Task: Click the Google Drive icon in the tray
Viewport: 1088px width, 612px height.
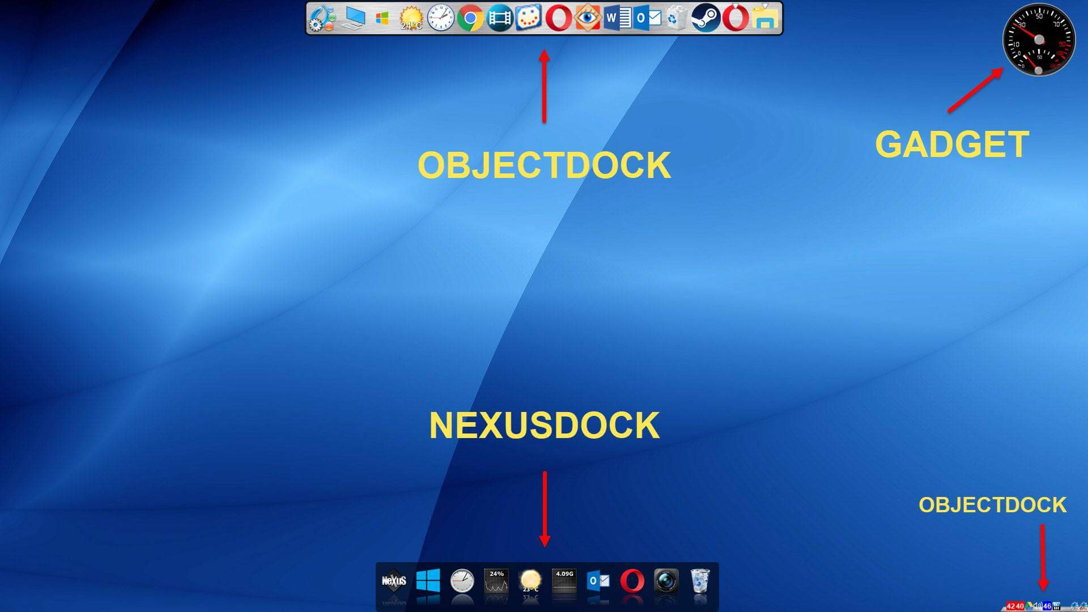Action: point(1029,605)
